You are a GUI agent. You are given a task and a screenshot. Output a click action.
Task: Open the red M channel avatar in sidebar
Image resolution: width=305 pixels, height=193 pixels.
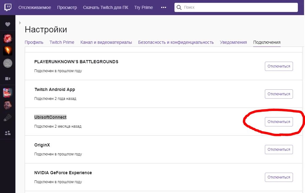tap(8, 39)
